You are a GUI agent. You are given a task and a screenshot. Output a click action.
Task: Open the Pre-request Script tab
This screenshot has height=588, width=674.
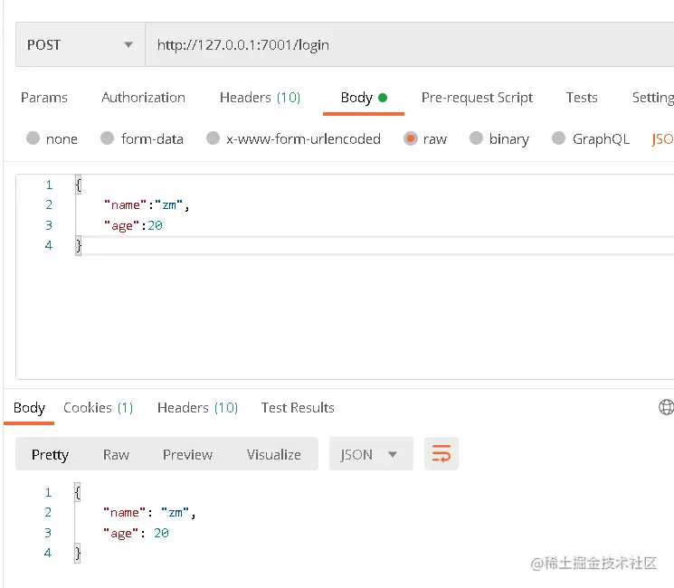477,98
